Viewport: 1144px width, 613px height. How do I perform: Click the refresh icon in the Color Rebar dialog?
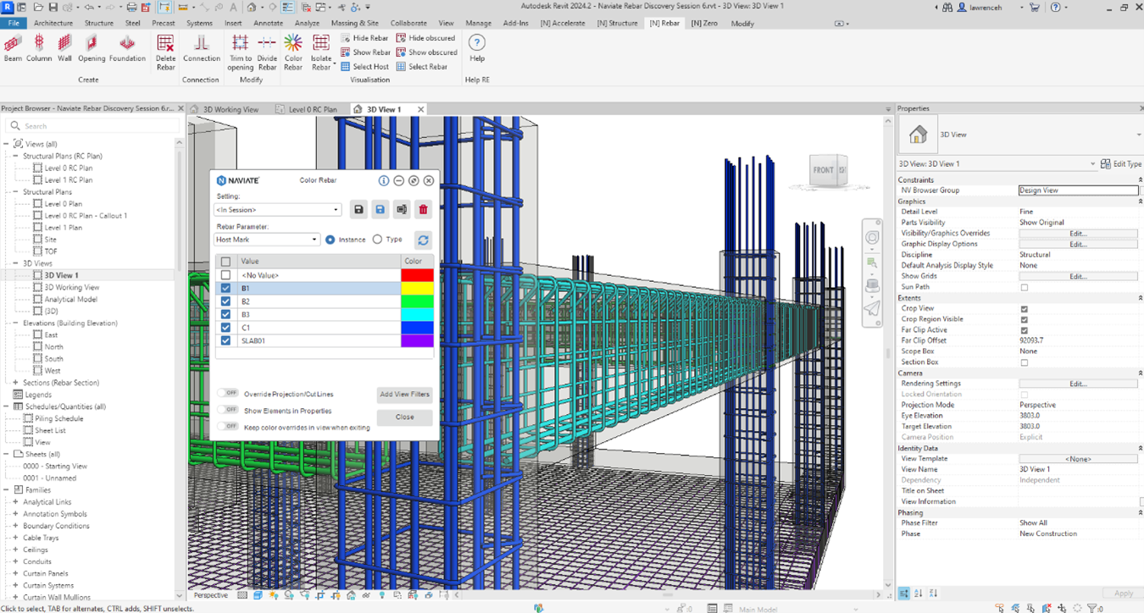point(422,240)
